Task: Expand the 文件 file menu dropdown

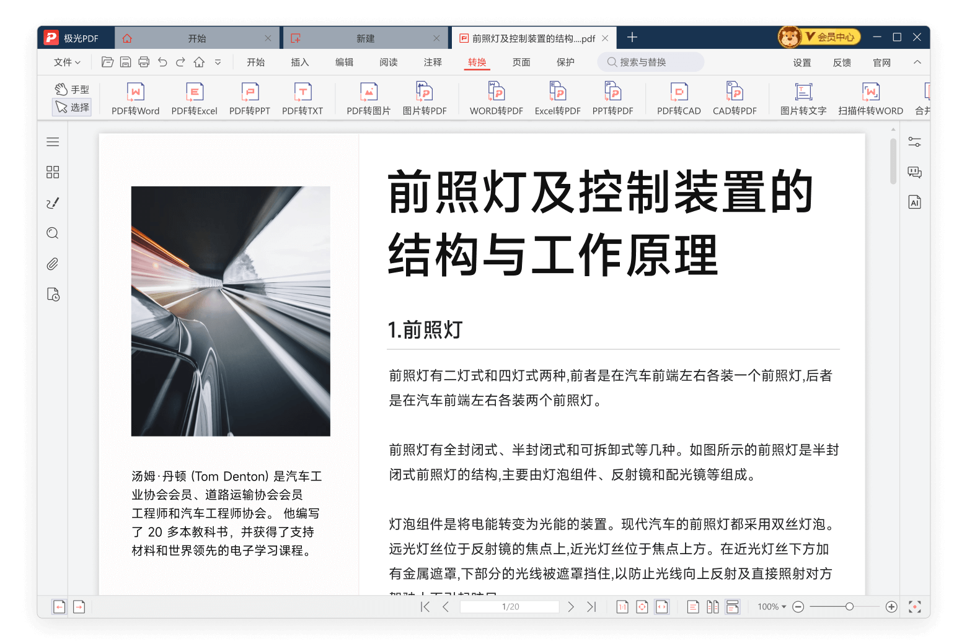Action: 67,62
